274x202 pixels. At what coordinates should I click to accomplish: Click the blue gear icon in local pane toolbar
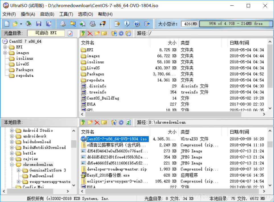coord(121,122)
